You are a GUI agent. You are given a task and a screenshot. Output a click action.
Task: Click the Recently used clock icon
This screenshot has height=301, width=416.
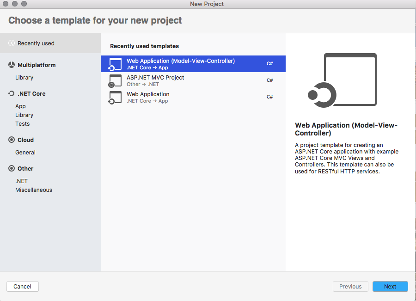pyautogui.click(x=12, y=43)
